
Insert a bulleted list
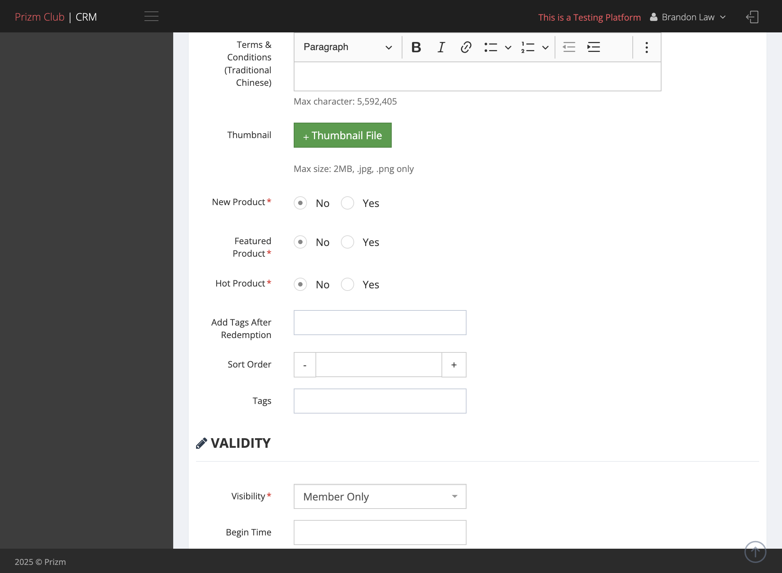pyautogui.click(x=491, y=47)
